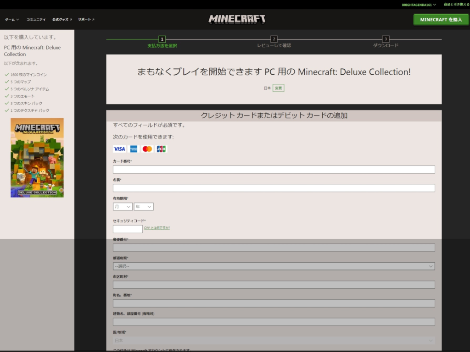Open the 公式グッズ external link
Viewport: 470px width, 352px height.
(62, 19)
